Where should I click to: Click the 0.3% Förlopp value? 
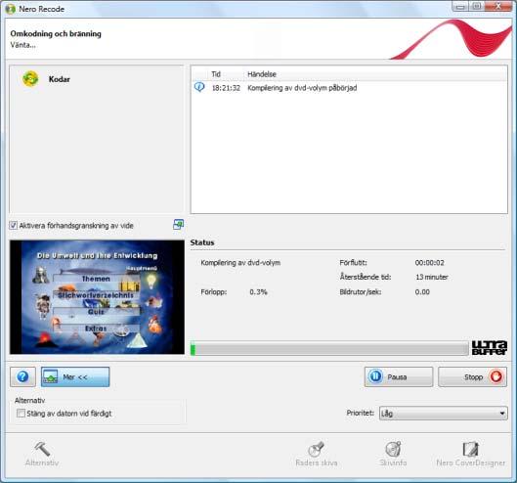(x=258, y=292)
